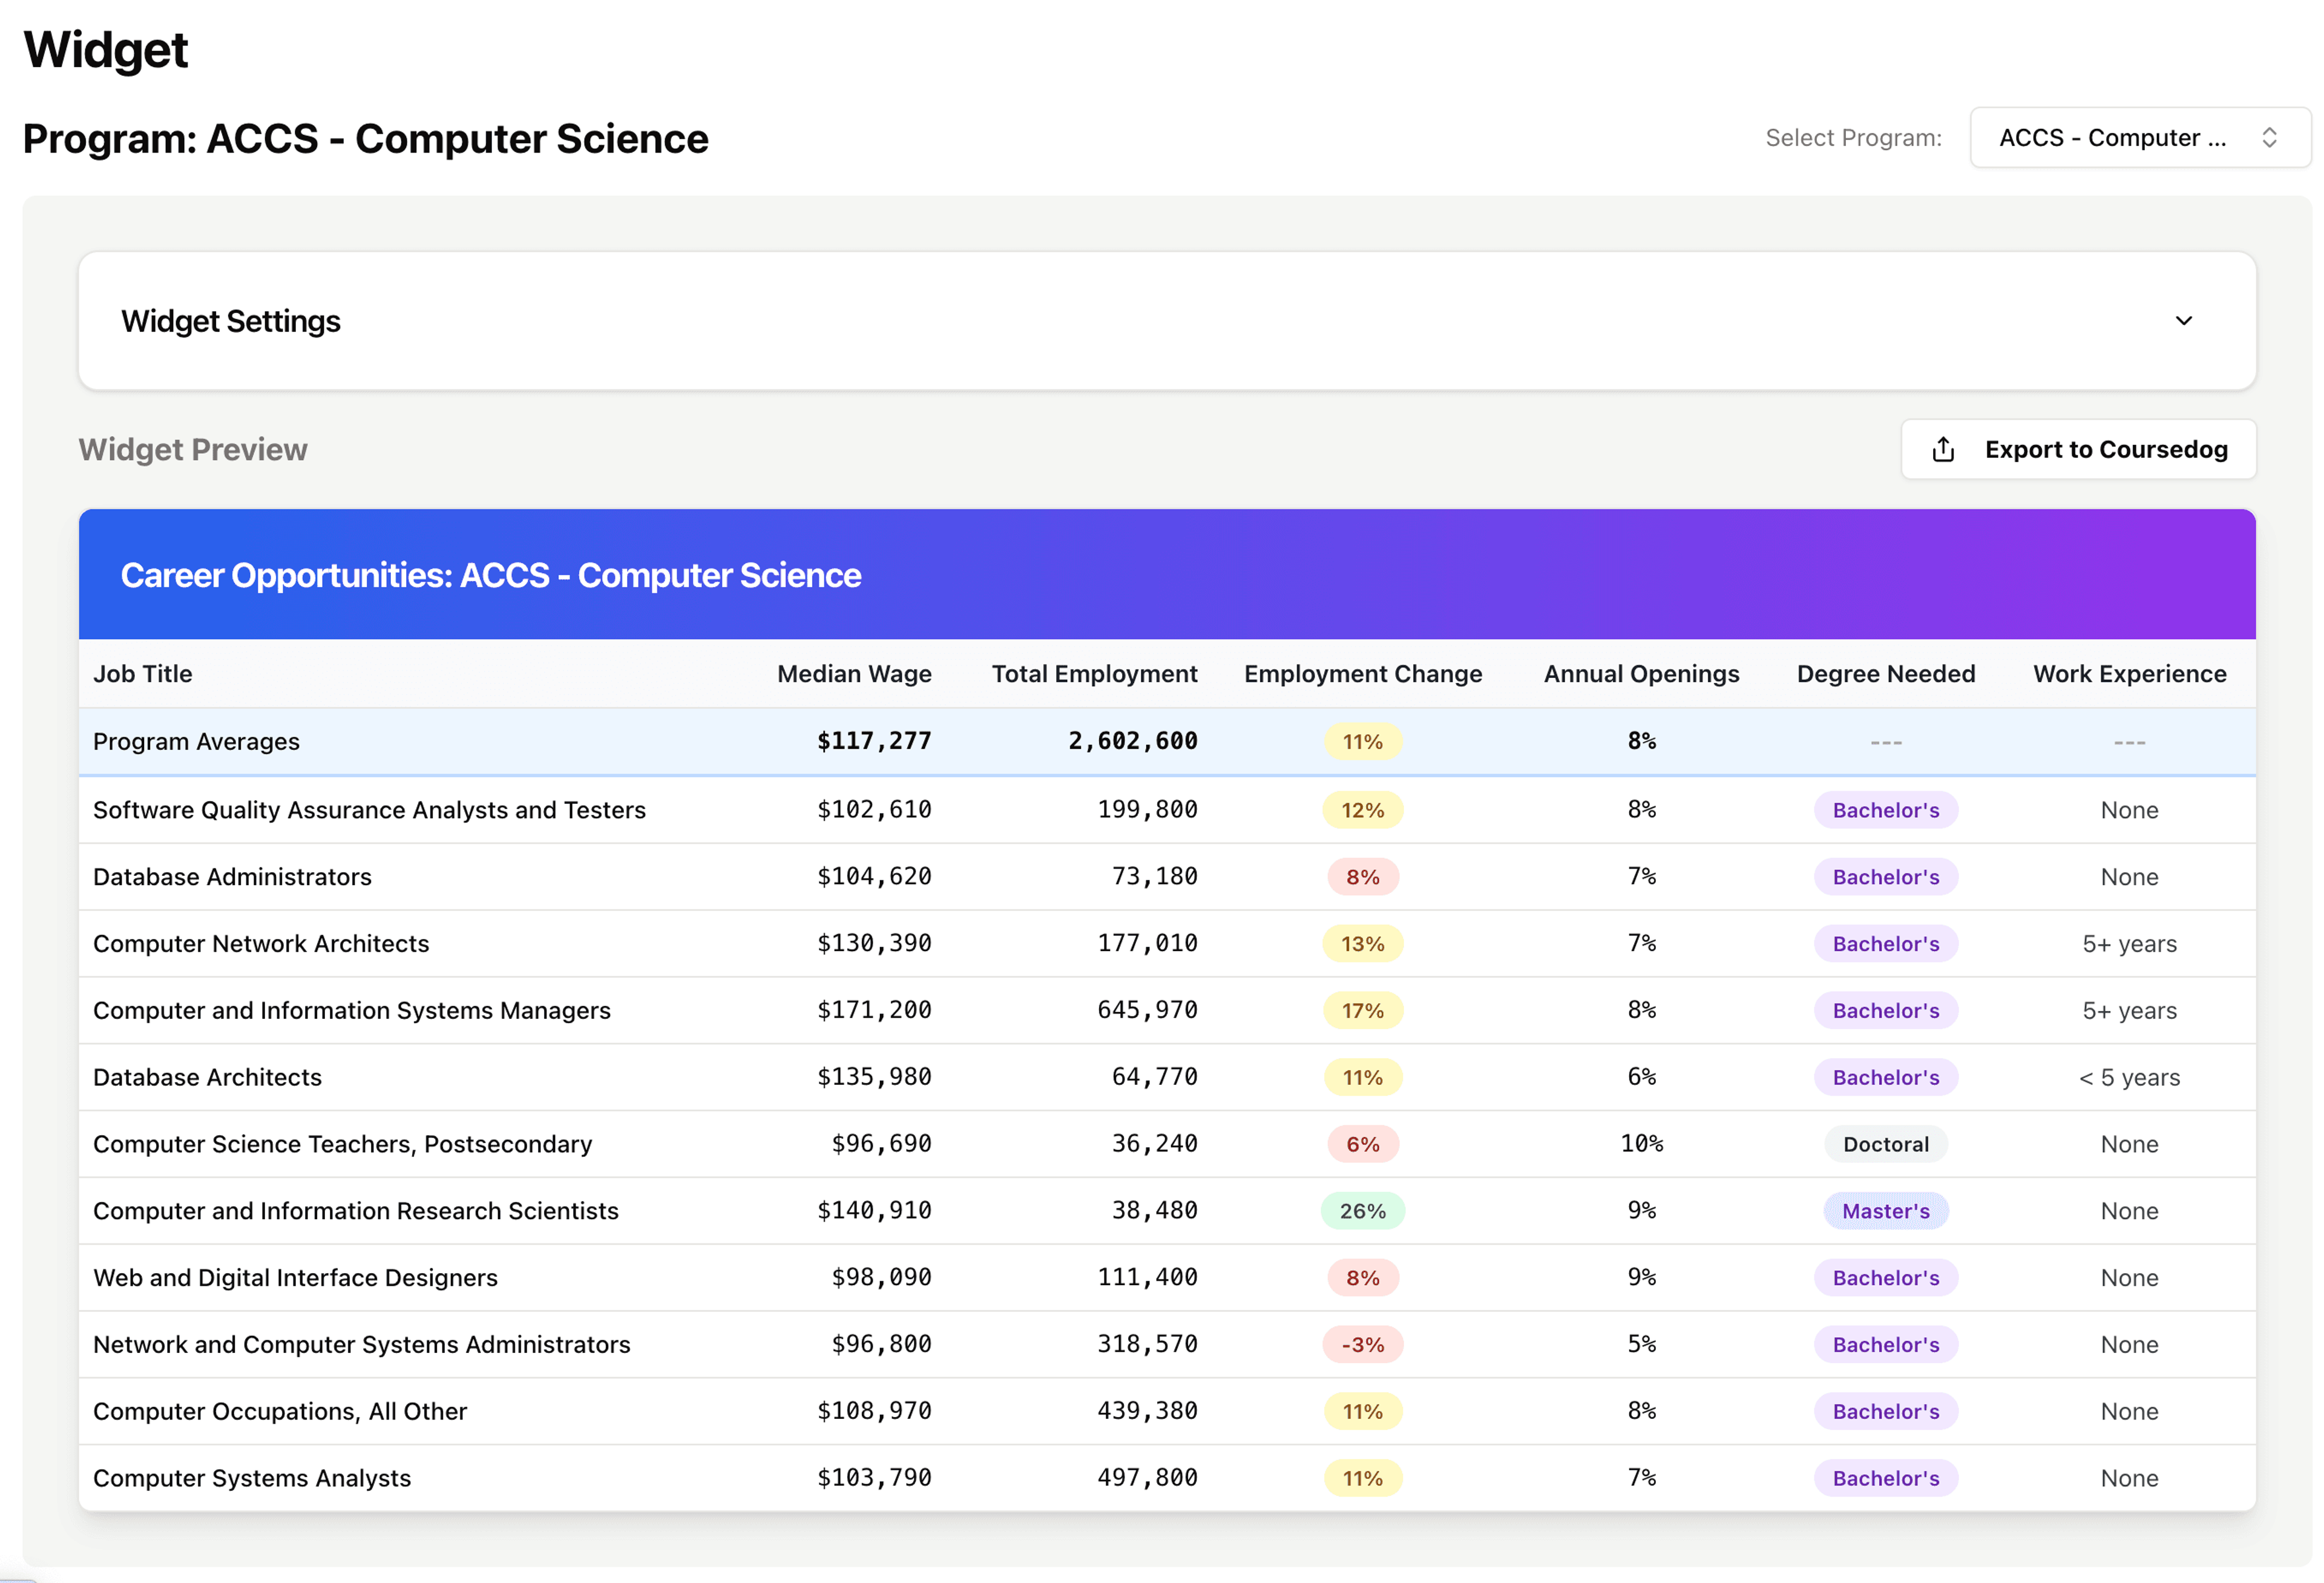Click the Doctoral degree badge
The width and height of the screenshot is (2324, 1583).
pos(1885,1144)
